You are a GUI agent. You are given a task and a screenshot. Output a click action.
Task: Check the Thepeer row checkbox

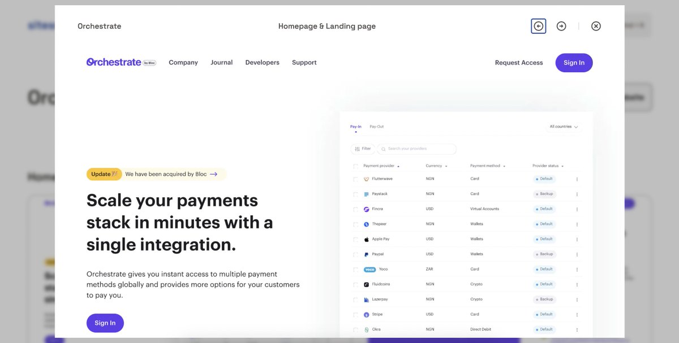pos(355,224)
